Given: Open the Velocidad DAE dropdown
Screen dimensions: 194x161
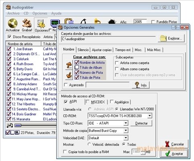Looking at the screenshot, I should [x=126, y=138].
